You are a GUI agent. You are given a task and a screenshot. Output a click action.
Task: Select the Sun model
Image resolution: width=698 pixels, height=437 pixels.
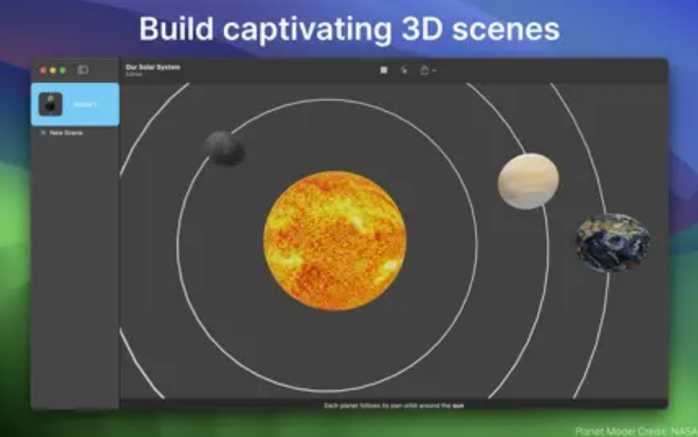pyautogui.click(x=335, y=240)
